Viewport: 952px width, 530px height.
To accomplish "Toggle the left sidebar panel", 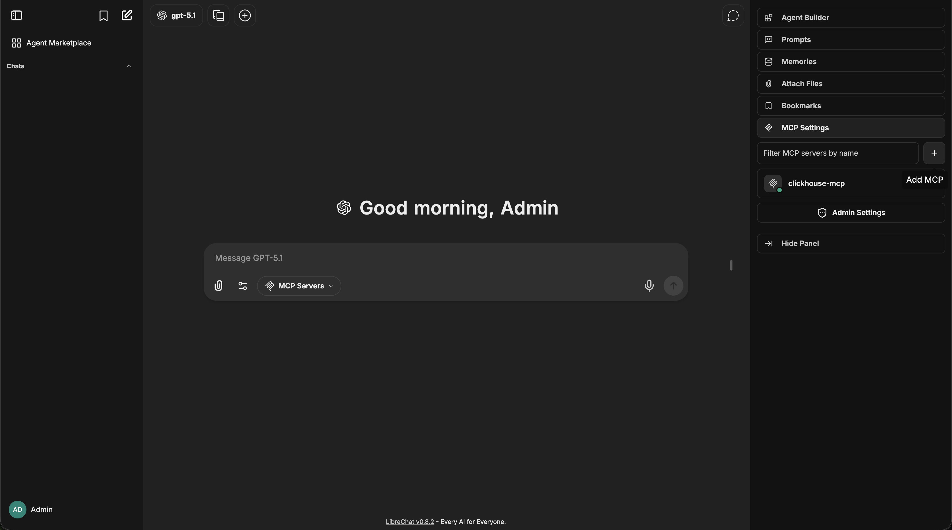I will (16, 15).
